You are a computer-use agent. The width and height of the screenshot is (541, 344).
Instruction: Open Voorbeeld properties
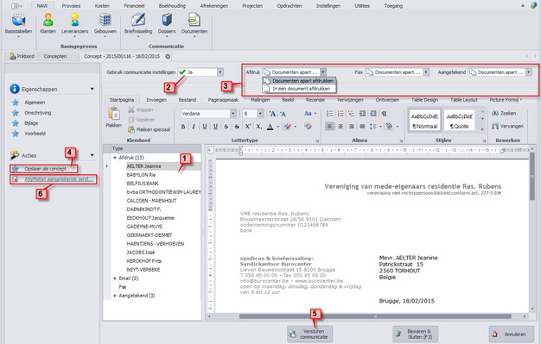[35, 134]
